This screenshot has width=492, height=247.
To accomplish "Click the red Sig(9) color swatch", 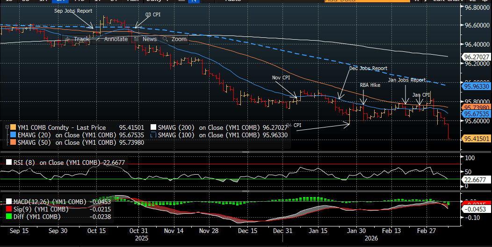I will tap(8, 209).
